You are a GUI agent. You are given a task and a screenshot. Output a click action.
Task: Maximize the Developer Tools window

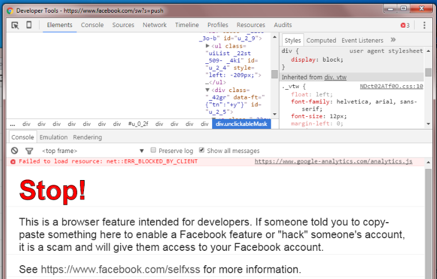pos(404,9)
